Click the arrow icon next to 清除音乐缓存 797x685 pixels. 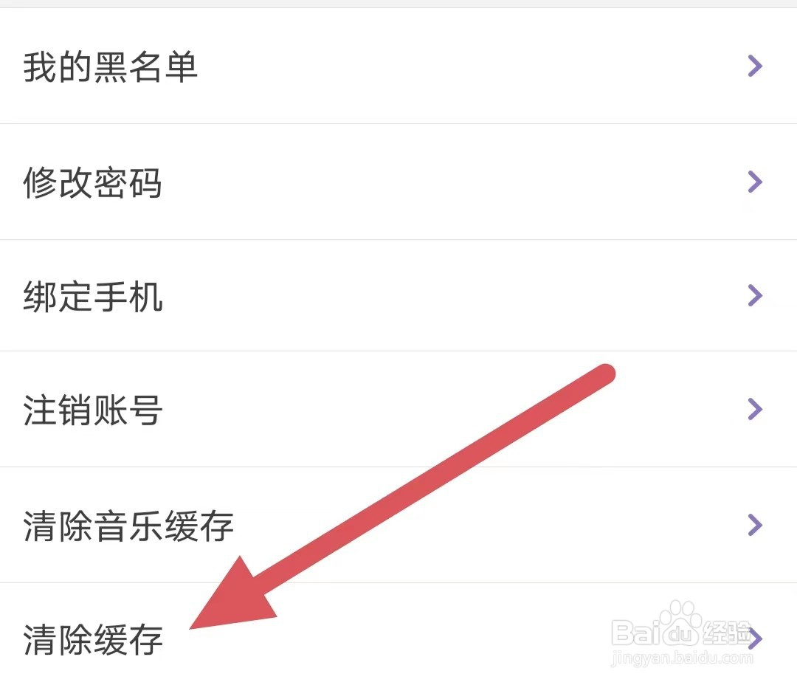coord(756,525)
